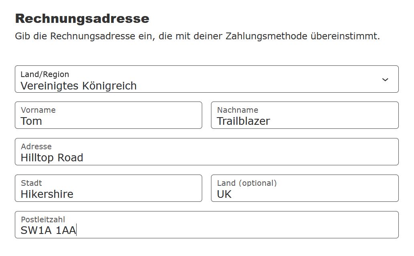The width and height of the screenshot is (414, 256).
Task: Click the Vorname input field
Action: tap(108, 116)
